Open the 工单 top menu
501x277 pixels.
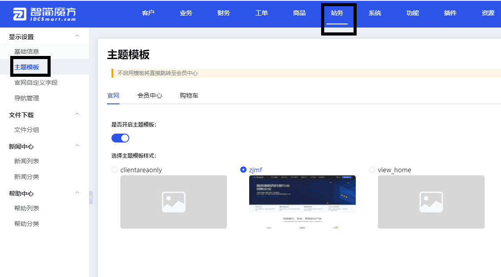pos(261,13)
